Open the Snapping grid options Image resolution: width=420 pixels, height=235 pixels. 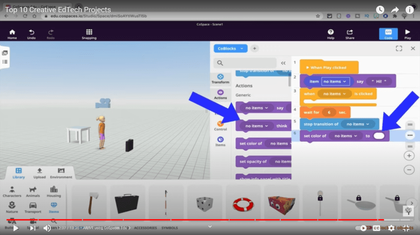90,34
